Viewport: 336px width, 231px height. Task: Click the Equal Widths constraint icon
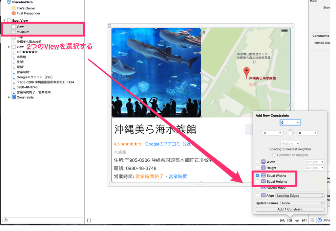point(263,175)
